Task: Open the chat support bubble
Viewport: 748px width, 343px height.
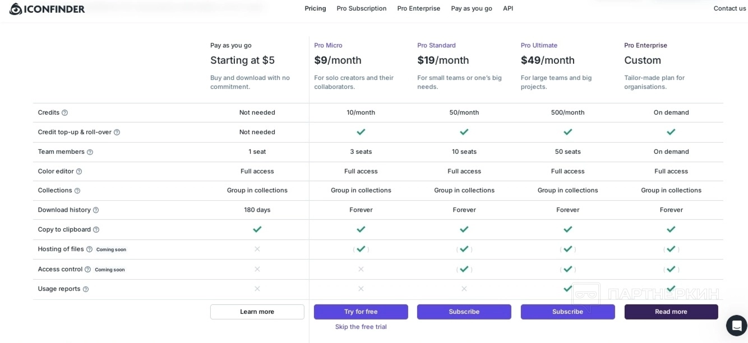Action: tap(736, 325)
